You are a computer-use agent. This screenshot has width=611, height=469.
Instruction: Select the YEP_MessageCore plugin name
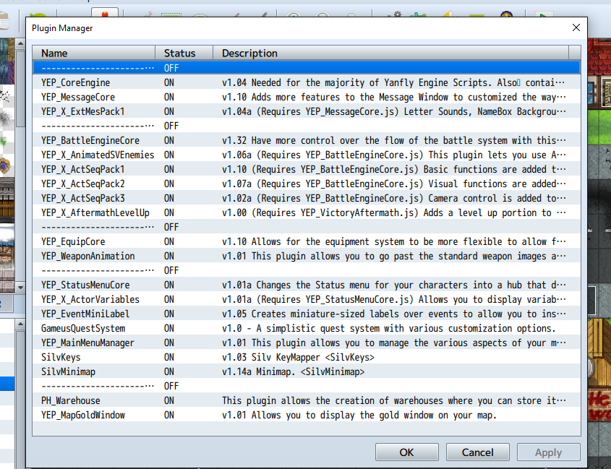[x=78, y=97]
